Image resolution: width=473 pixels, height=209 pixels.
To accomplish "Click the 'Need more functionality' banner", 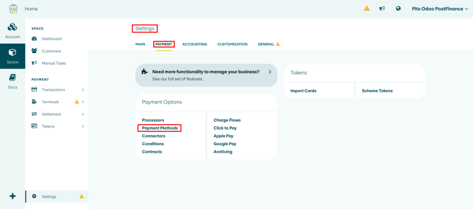I will coord(206,75).
